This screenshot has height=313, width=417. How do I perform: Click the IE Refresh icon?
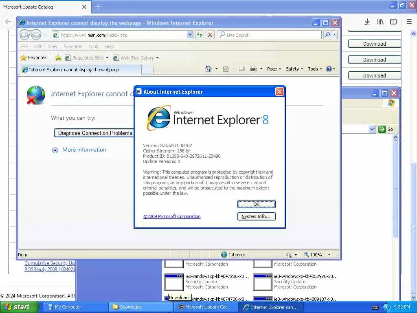coord(200,35)
